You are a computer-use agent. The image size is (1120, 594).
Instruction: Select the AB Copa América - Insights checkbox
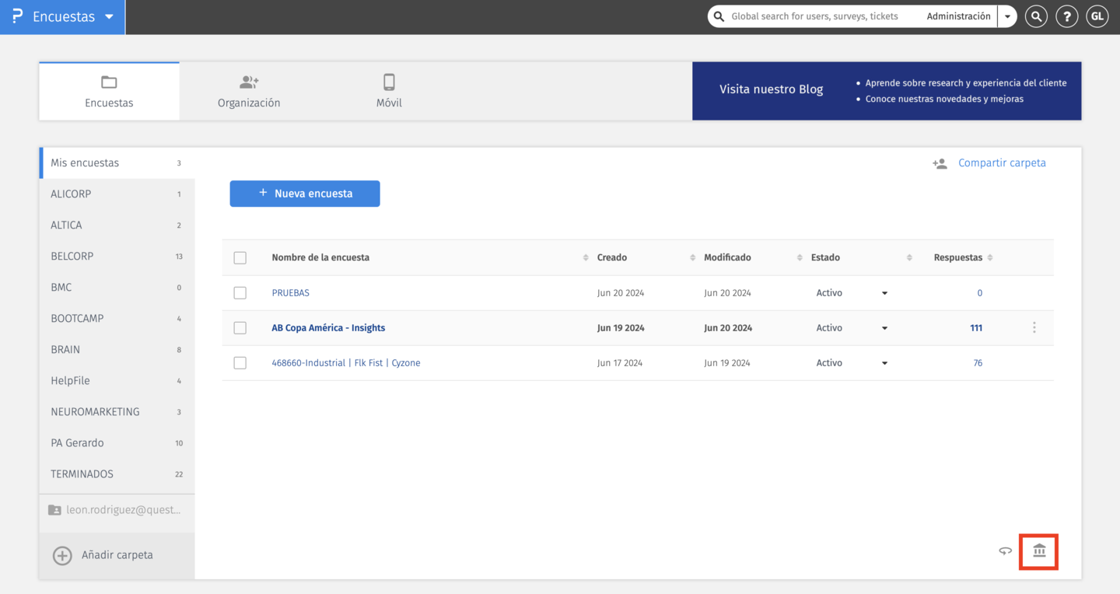(x=240, y=328)
